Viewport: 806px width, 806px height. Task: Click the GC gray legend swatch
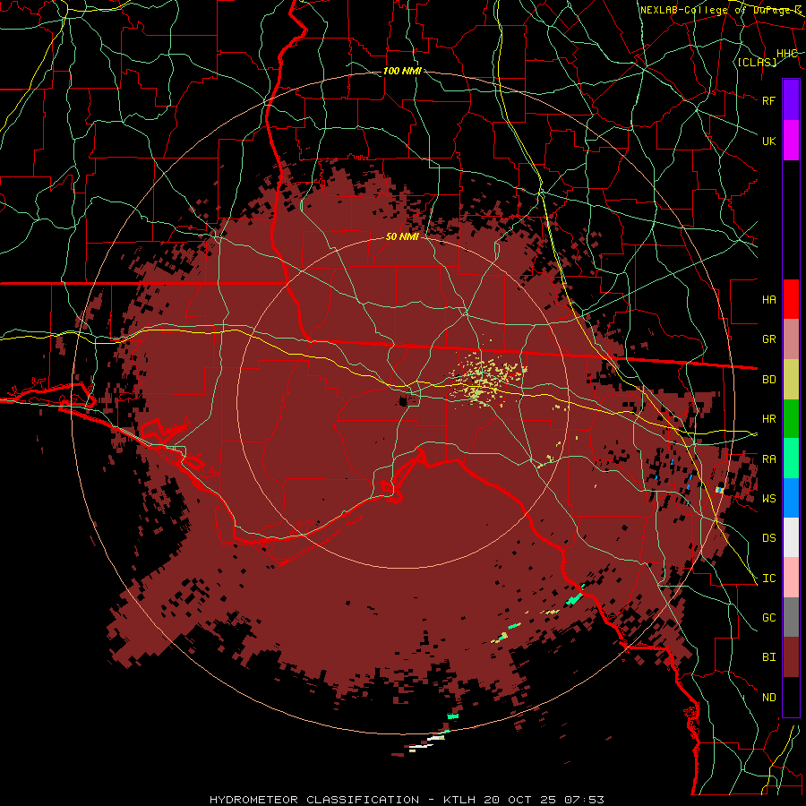click(791, 617)
